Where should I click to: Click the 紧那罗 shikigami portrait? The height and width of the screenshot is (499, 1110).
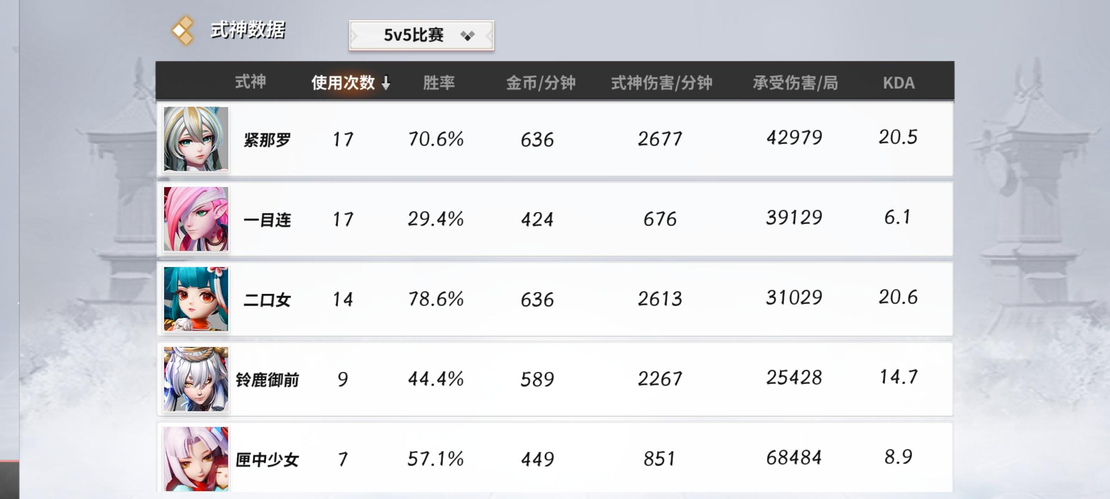pos(196,139)
